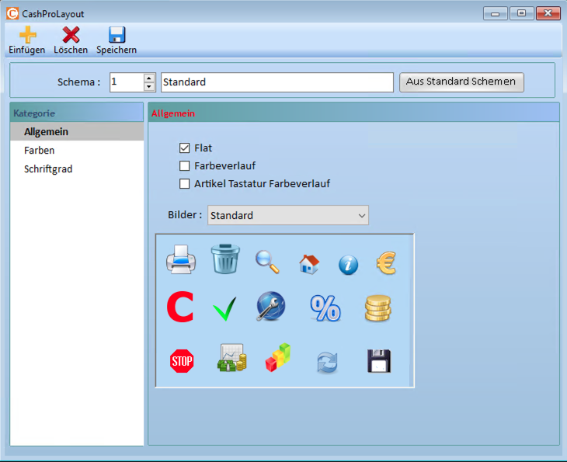Select Farben in the Kategorie list
The image size is (567, 462).
[40, 150]
